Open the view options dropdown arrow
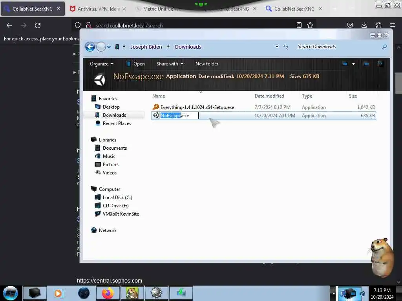402x301 pixels. click(354, 64)
